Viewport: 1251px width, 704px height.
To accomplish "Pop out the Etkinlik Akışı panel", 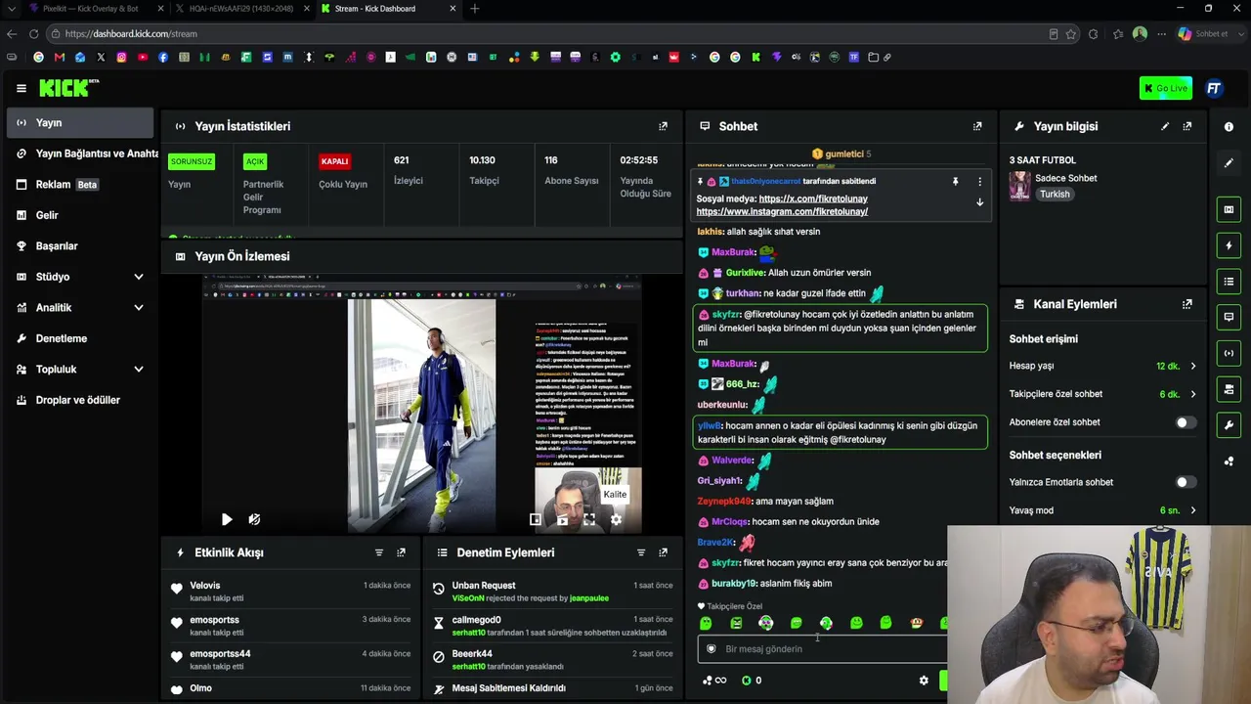I will point(401,552).
